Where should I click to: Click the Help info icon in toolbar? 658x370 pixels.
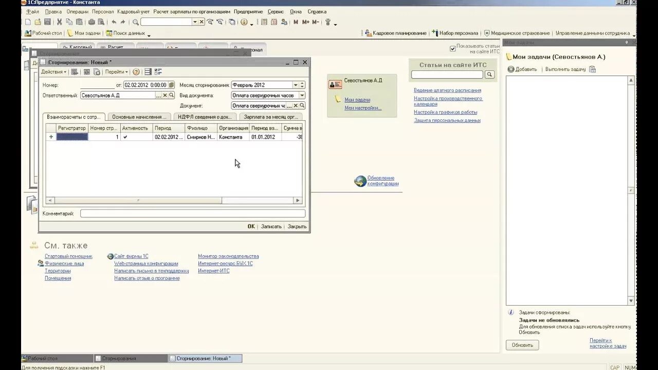pyautogui.click(x=244, y=22)
